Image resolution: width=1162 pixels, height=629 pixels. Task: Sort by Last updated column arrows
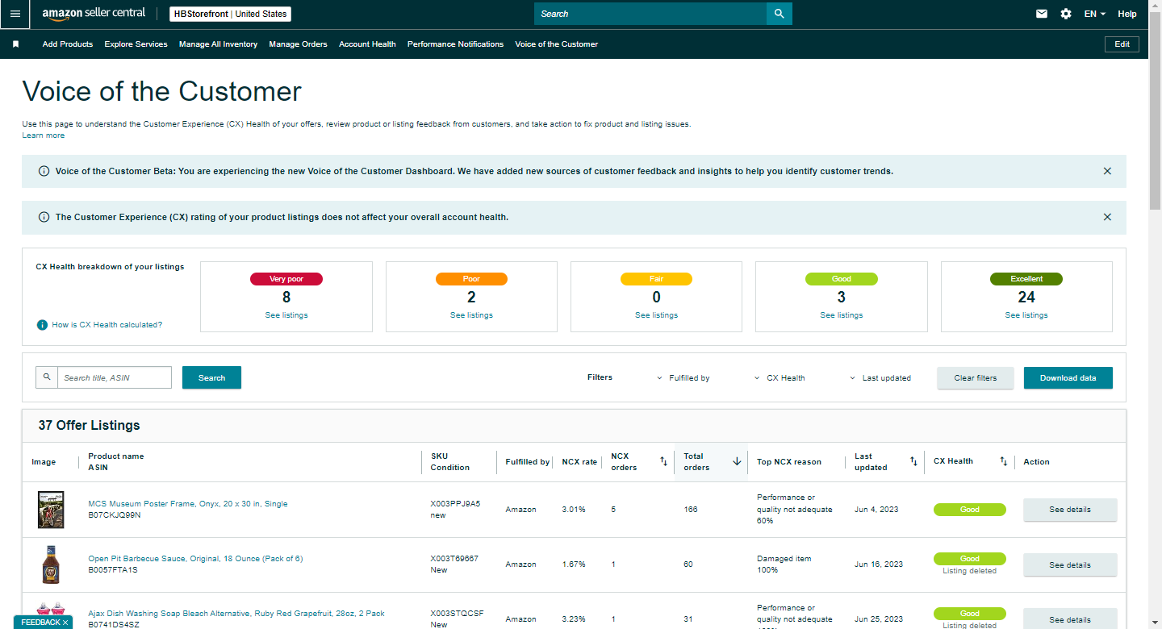click(x=913, y=461)
